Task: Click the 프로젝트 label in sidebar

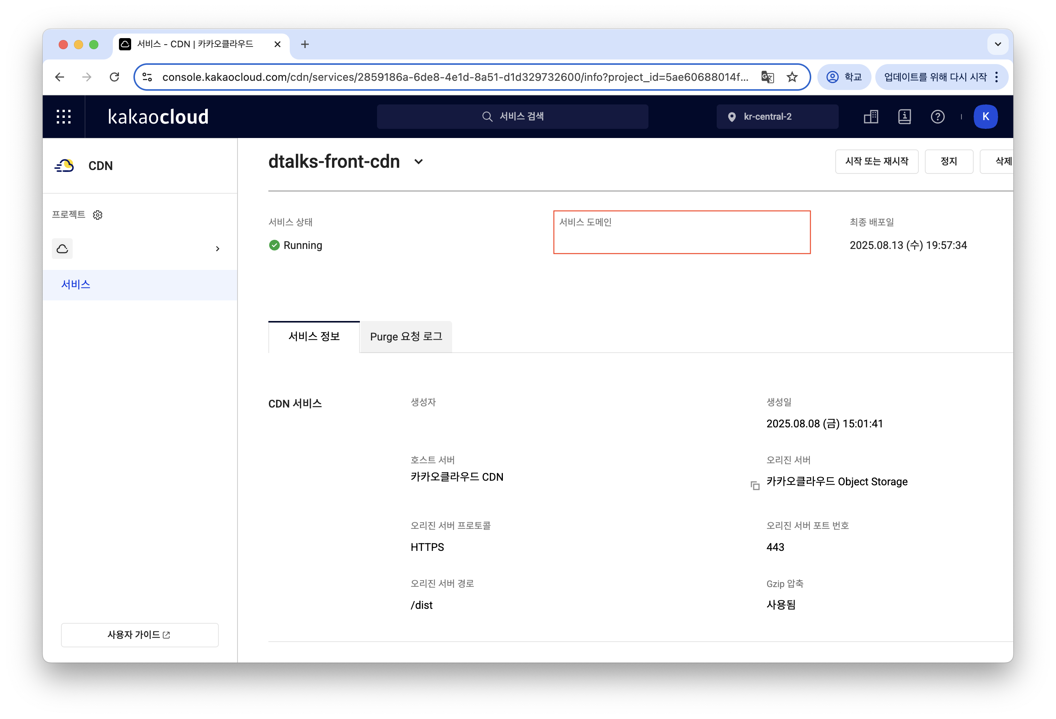Action: pyautogui.click(x=69, y=215)
